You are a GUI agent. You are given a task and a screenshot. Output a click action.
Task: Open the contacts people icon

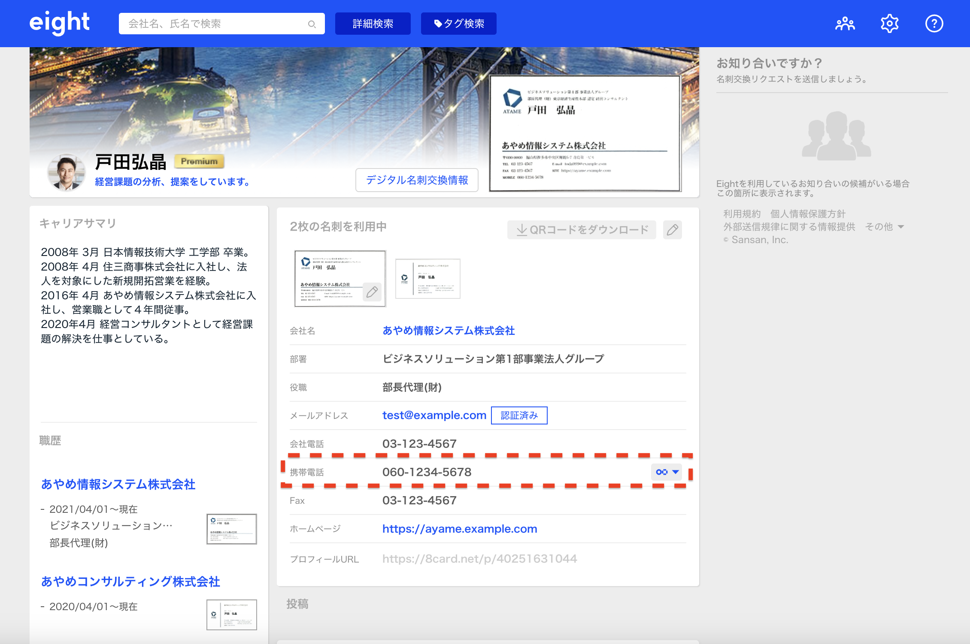[x=845, y=24]
